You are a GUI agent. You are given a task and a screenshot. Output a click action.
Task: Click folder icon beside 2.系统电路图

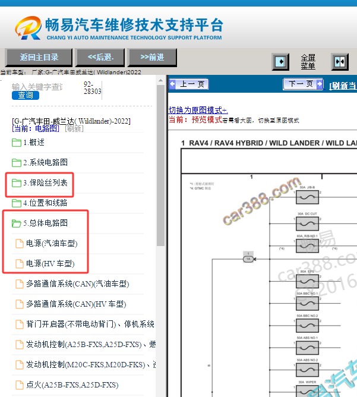pos(17,163)
